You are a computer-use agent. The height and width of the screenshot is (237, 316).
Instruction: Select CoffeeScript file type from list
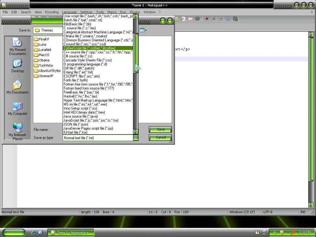click(98, 48)
